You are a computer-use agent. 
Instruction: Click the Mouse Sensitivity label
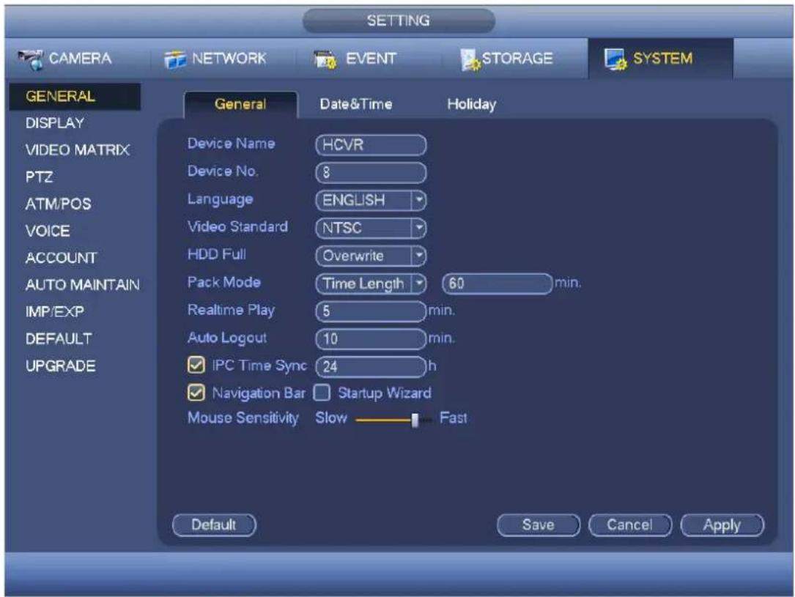coord(243,418)
